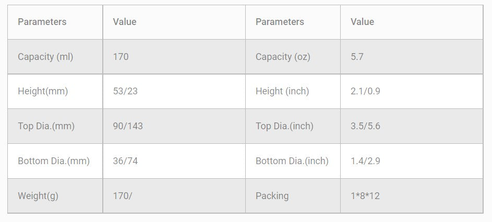Select the Packing label cell
492x222 pixels.
click(x=272, y=196)
